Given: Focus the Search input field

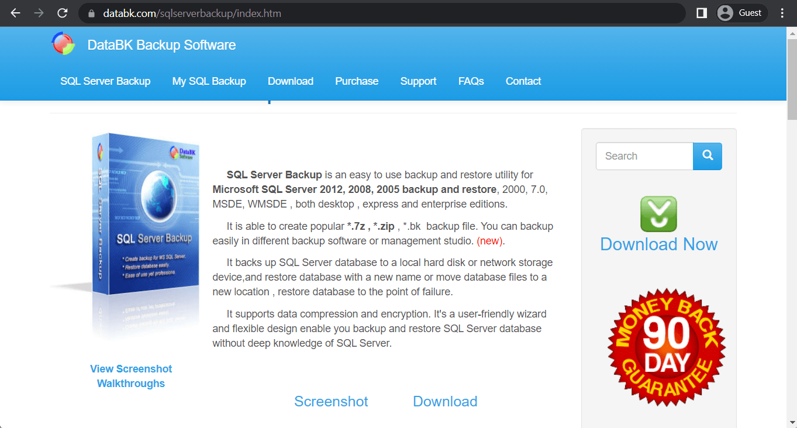Looking at the screenshot, I should pos(644,156).
